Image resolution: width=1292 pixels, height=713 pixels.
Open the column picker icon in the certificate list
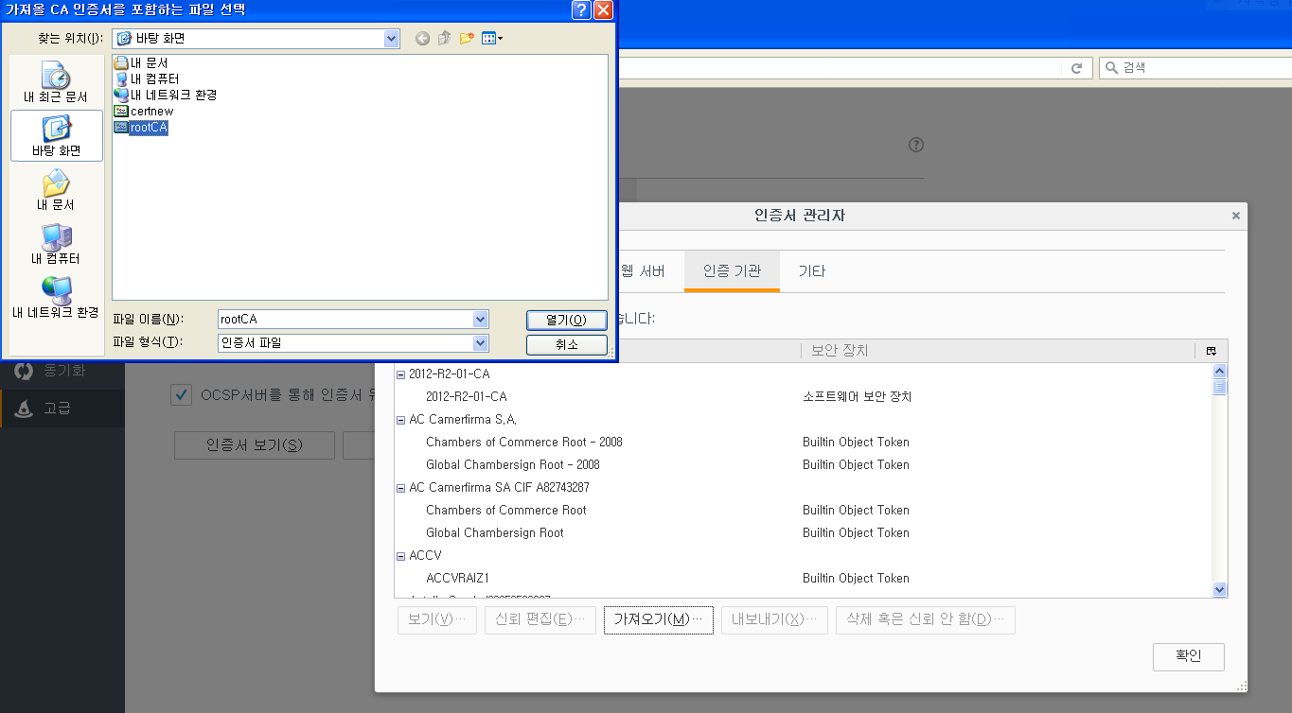1212,351
